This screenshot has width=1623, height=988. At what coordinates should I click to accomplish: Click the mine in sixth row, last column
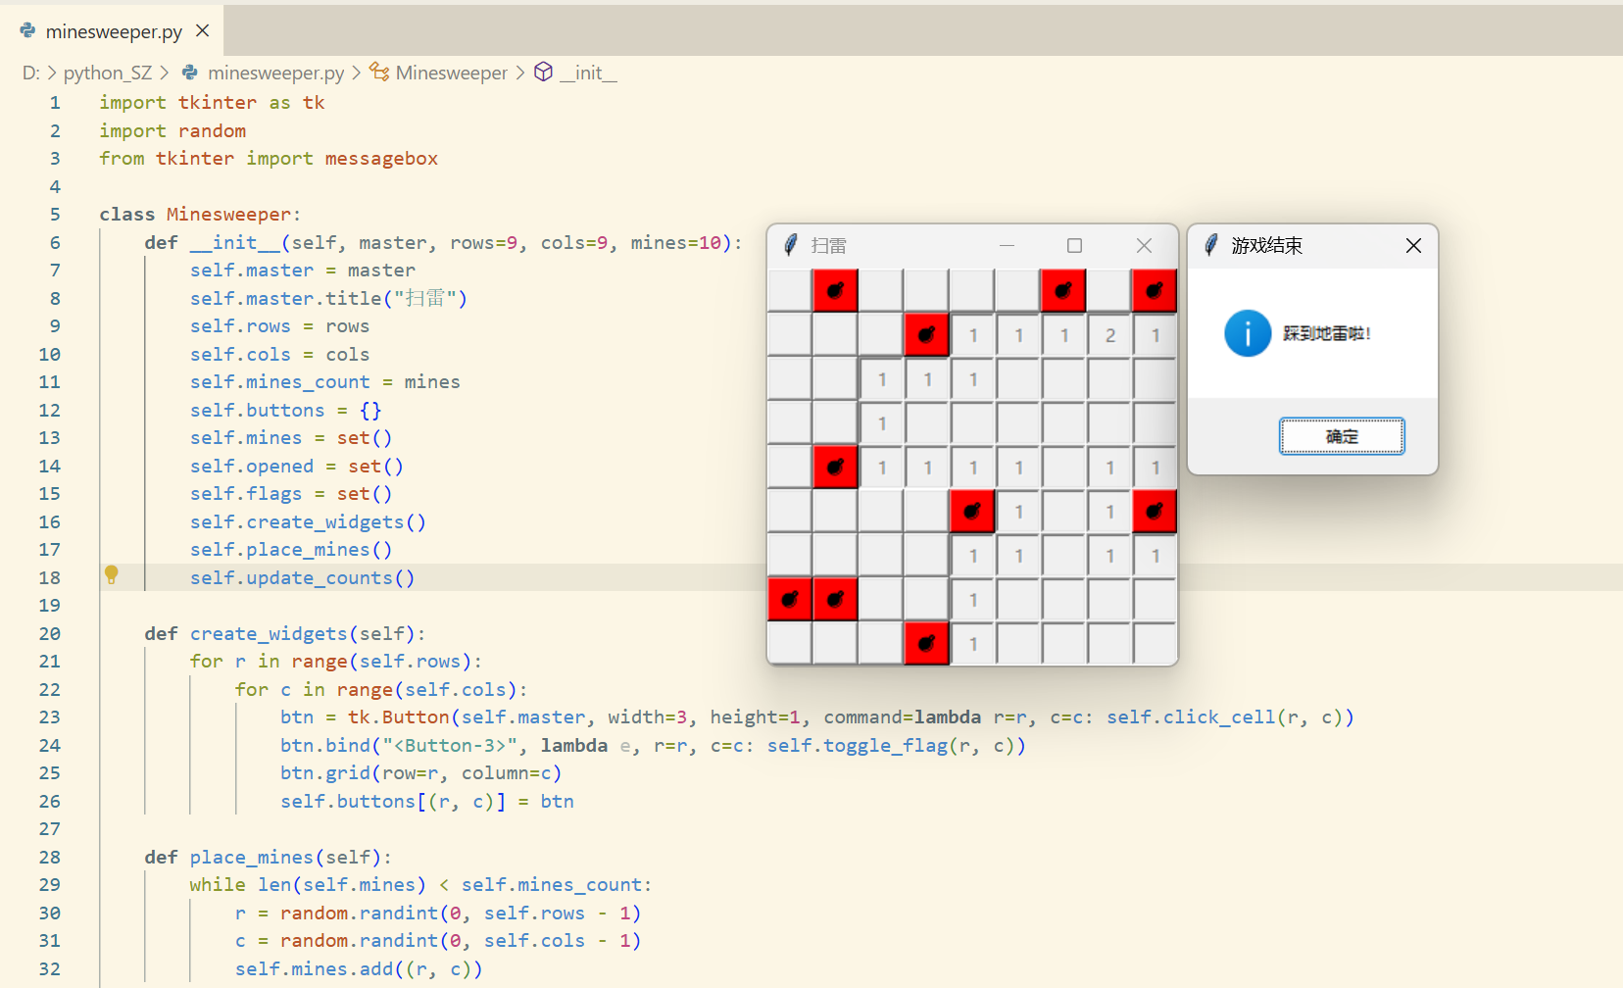[x=1155, y=512]
